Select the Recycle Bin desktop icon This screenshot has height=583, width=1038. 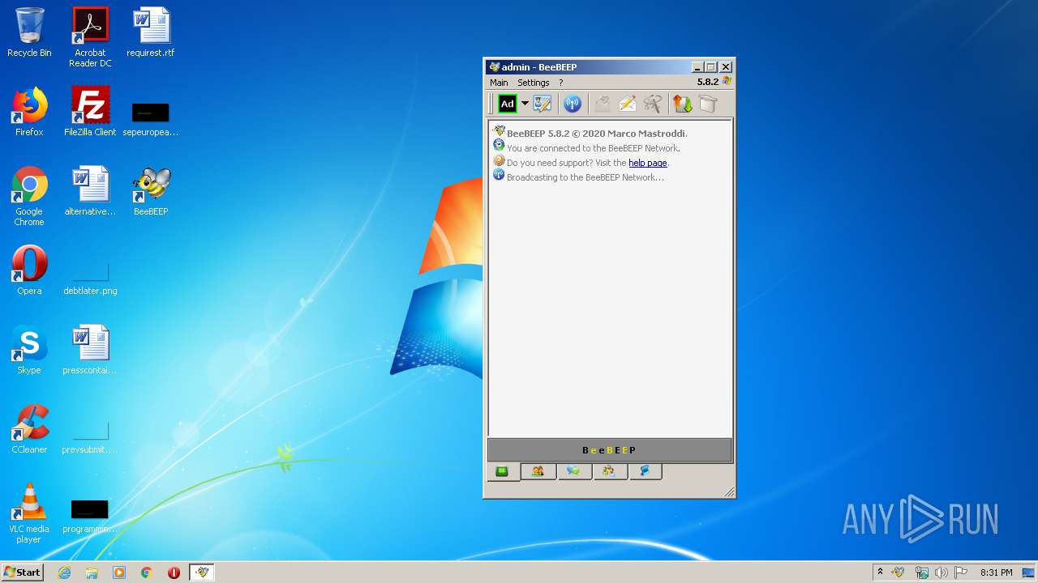click(x=29, y=33)
